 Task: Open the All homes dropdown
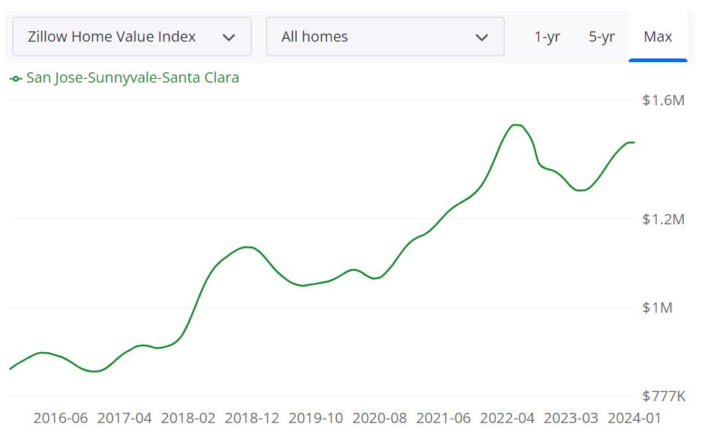[385, 37]
